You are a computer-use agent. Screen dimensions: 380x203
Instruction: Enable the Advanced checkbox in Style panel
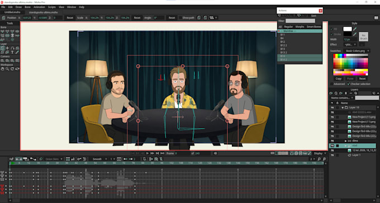point(332,84)
